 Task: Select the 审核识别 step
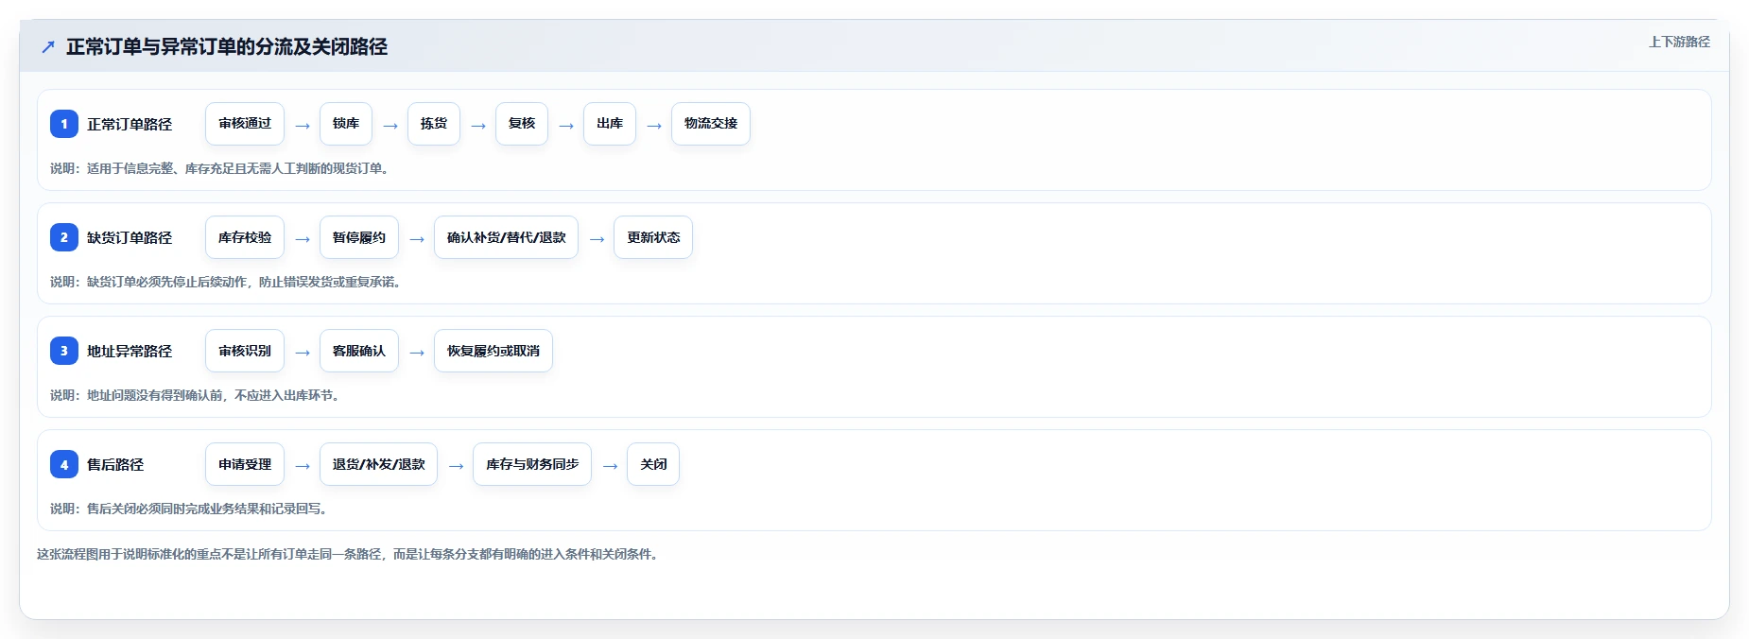coord(245,351)
